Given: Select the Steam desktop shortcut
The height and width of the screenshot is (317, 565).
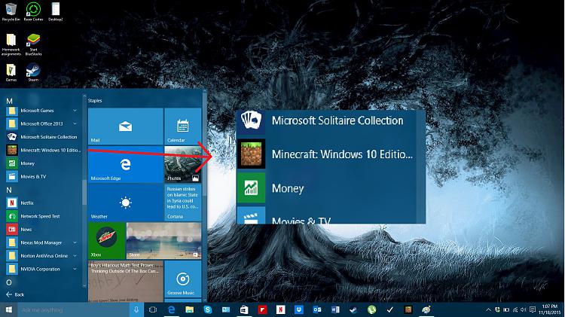Looking at the screenshot, I should [33, 72].
